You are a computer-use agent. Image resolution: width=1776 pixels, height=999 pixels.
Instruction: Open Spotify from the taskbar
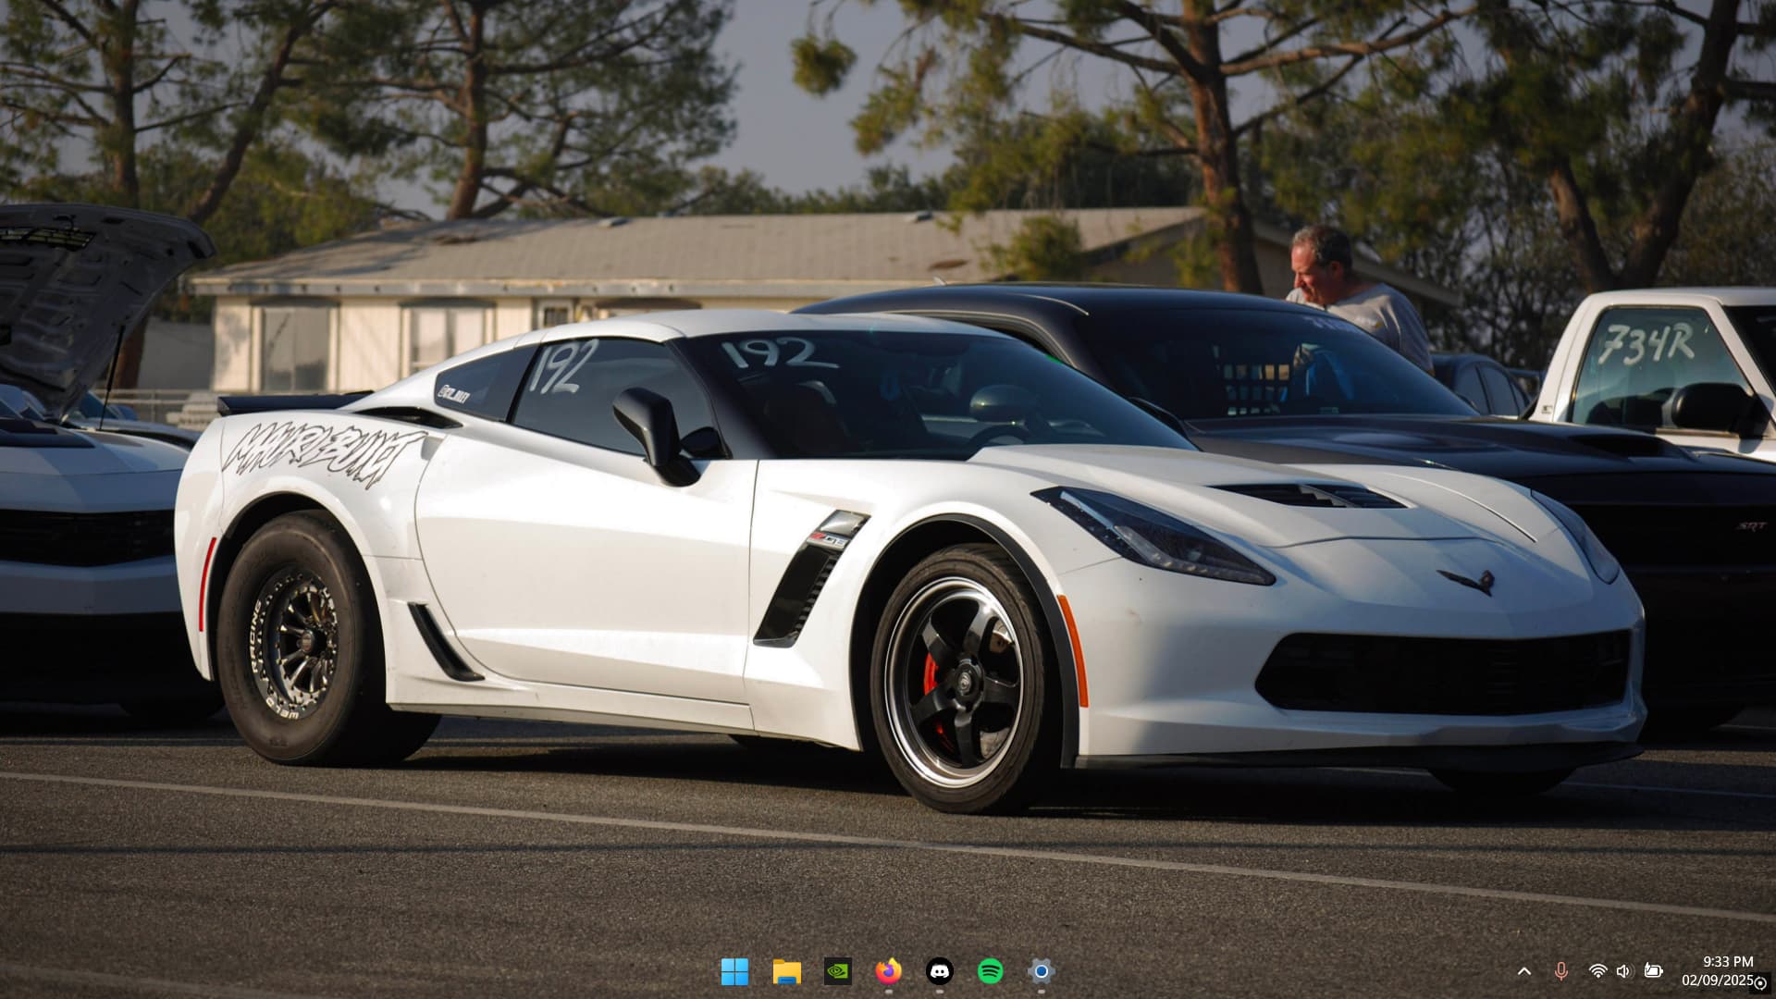click(x=991, y=971)
